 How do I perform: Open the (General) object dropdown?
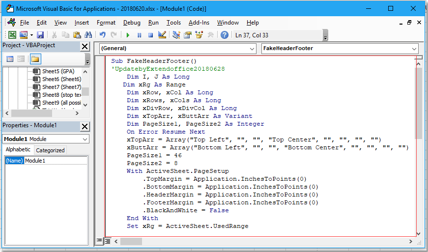click(251, 49)
